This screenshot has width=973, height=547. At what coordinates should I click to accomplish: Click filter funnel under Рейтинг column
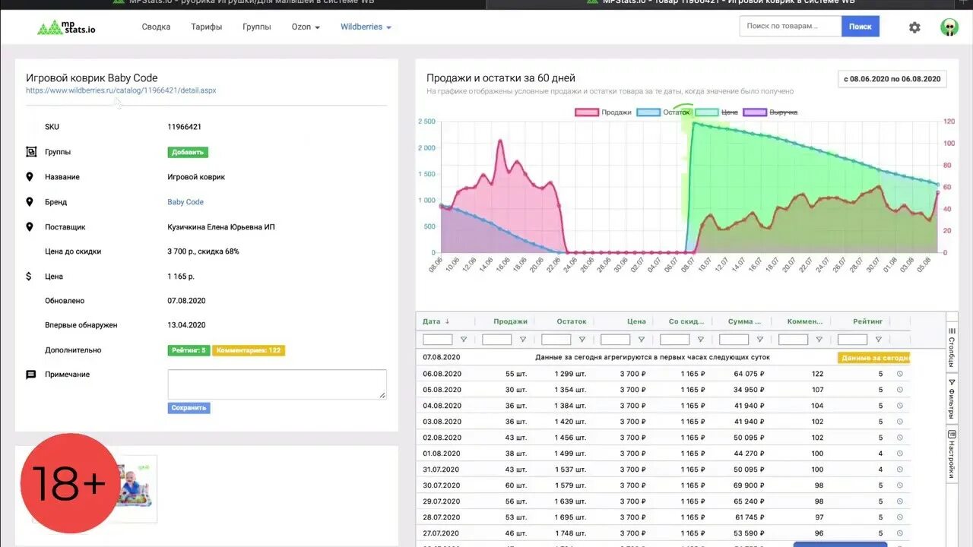879,340
